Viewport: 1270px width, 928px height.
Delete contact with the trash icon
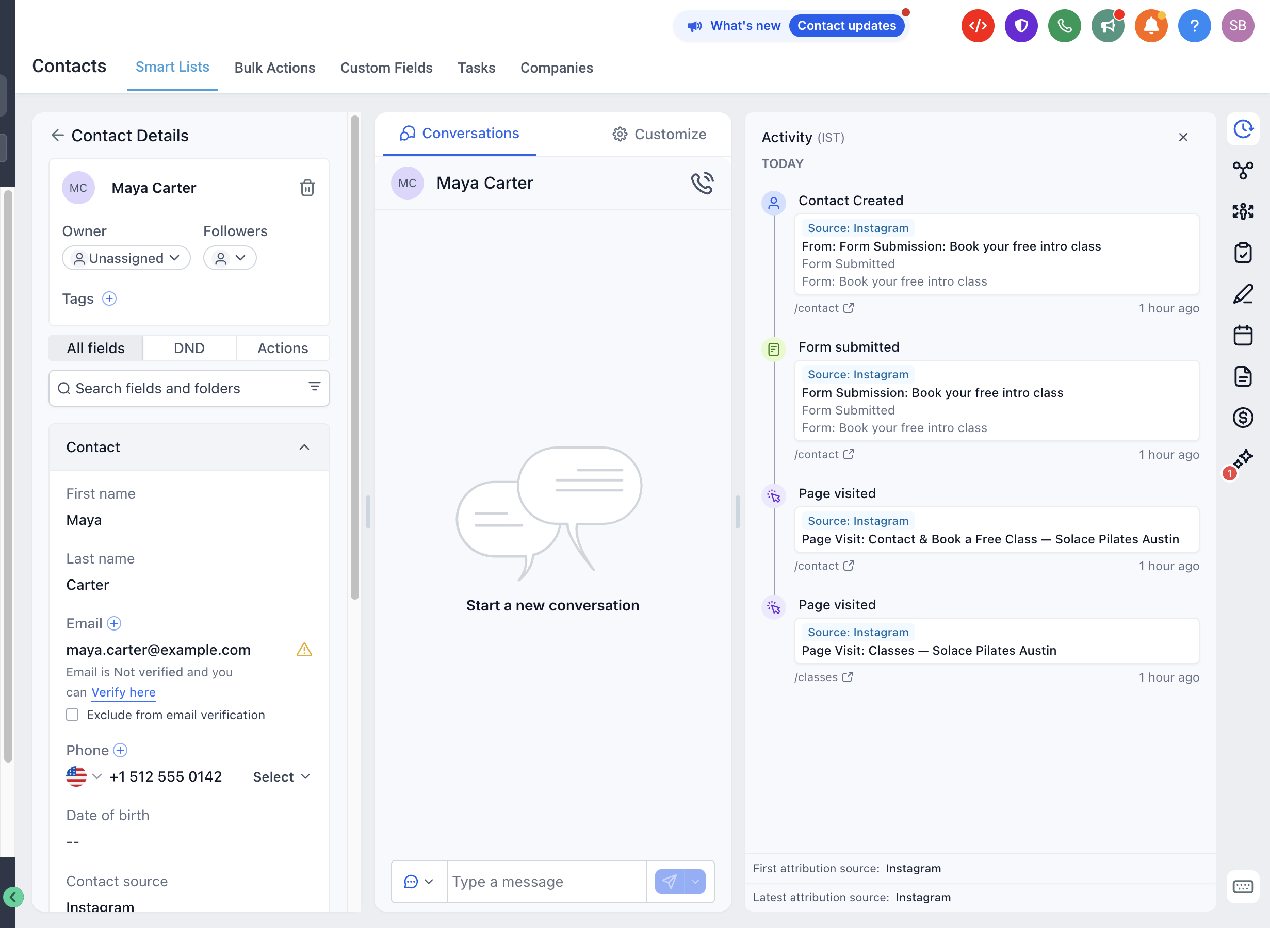[307, 188]
